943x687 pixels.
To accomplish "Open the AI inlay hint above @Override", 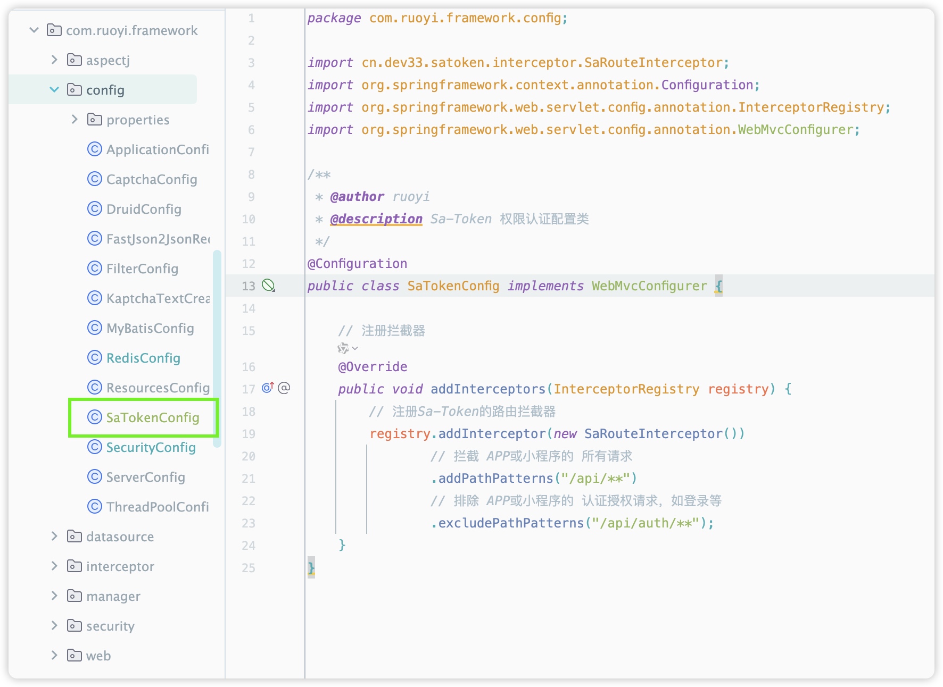I will (x=348, y=348).
